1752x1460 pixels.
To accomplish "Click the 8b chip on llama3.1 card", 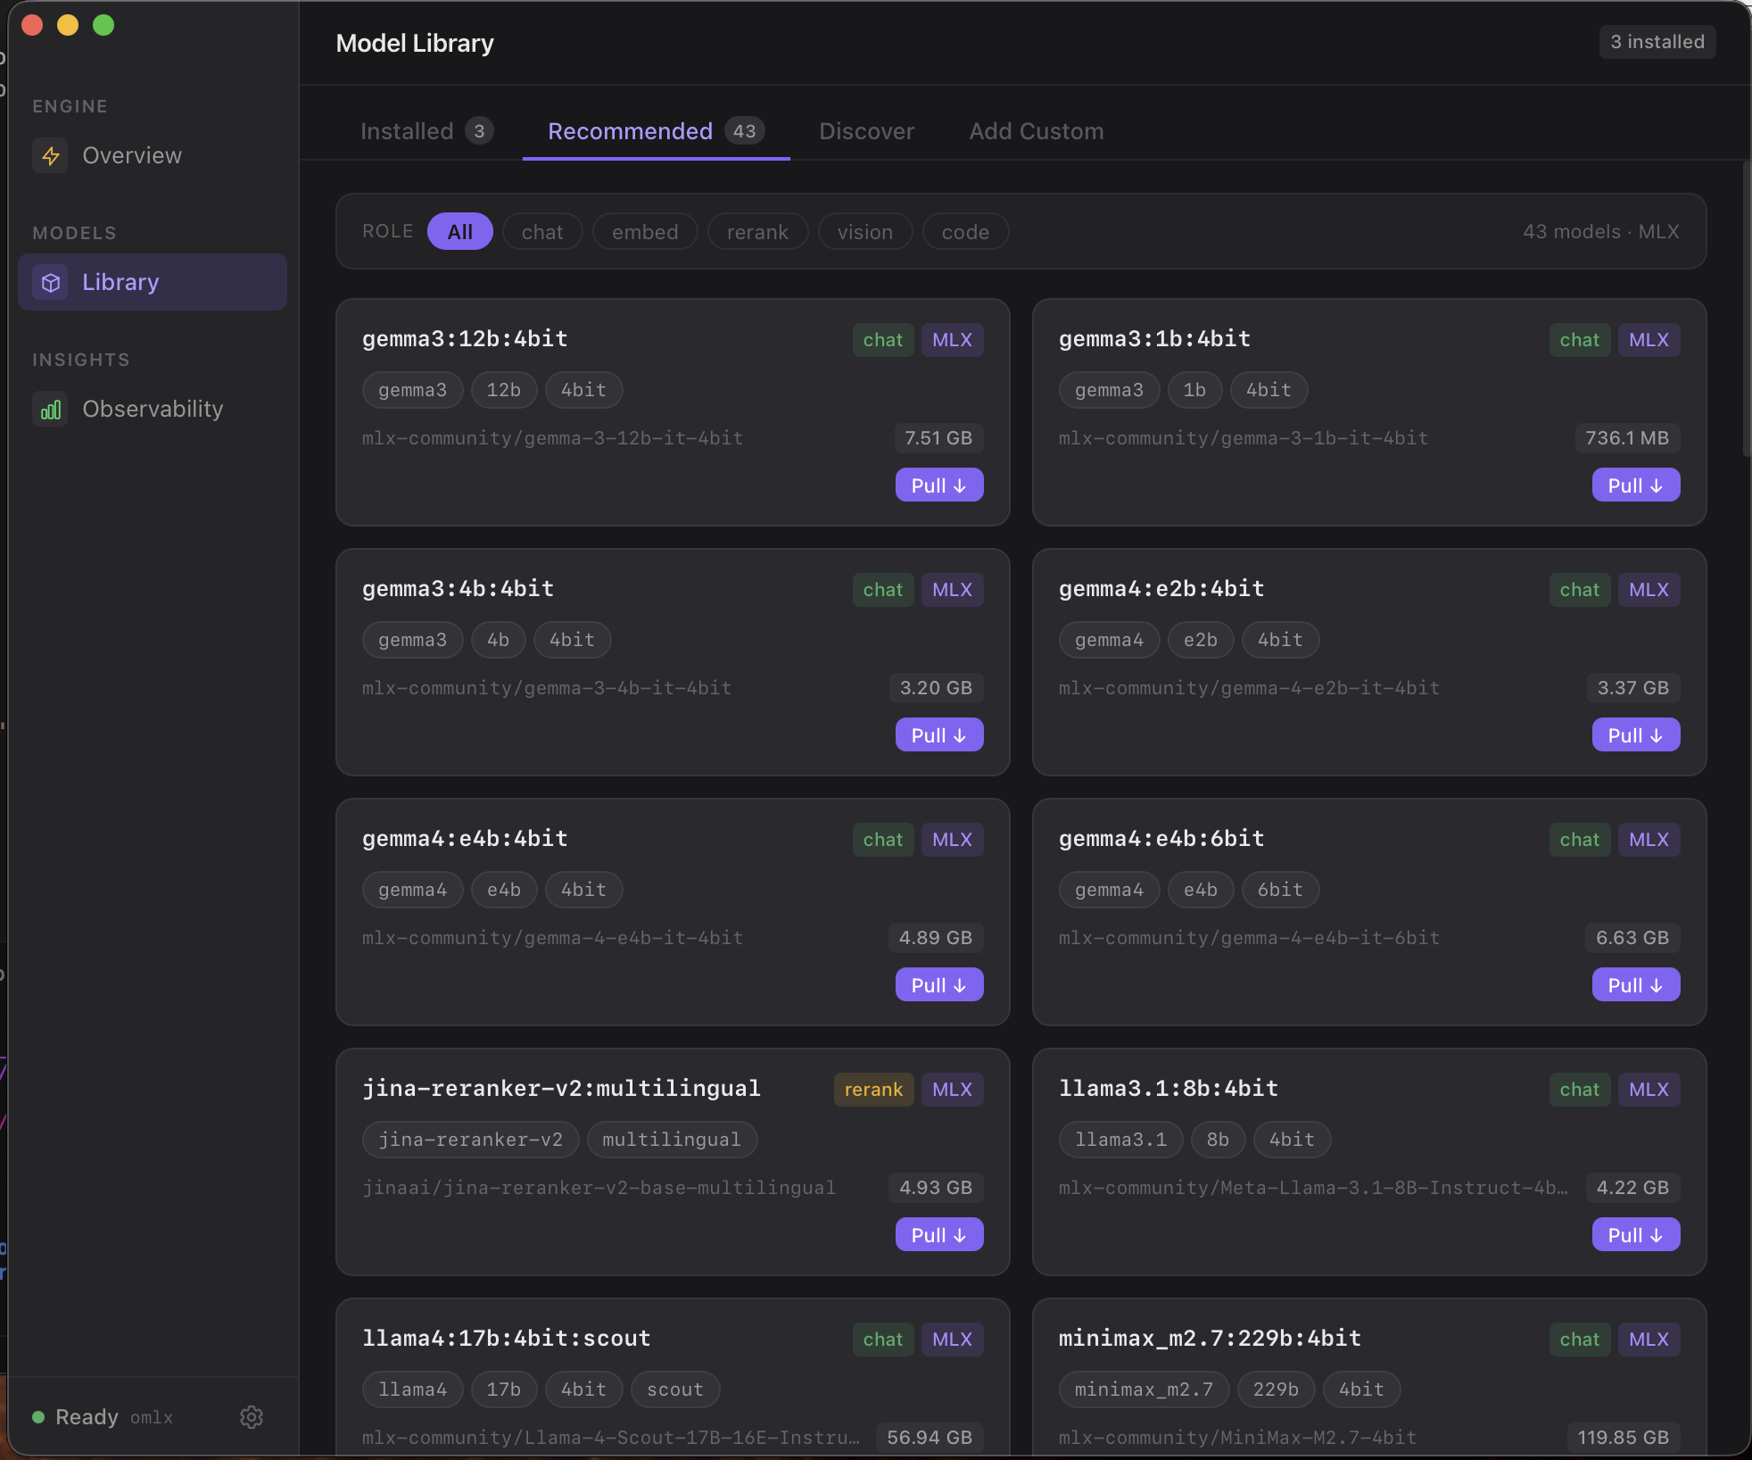I will point(1219,1140).
